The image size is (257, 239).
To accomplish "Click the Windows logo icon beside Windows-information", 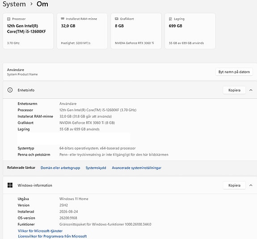I will (x=10, y=185).
